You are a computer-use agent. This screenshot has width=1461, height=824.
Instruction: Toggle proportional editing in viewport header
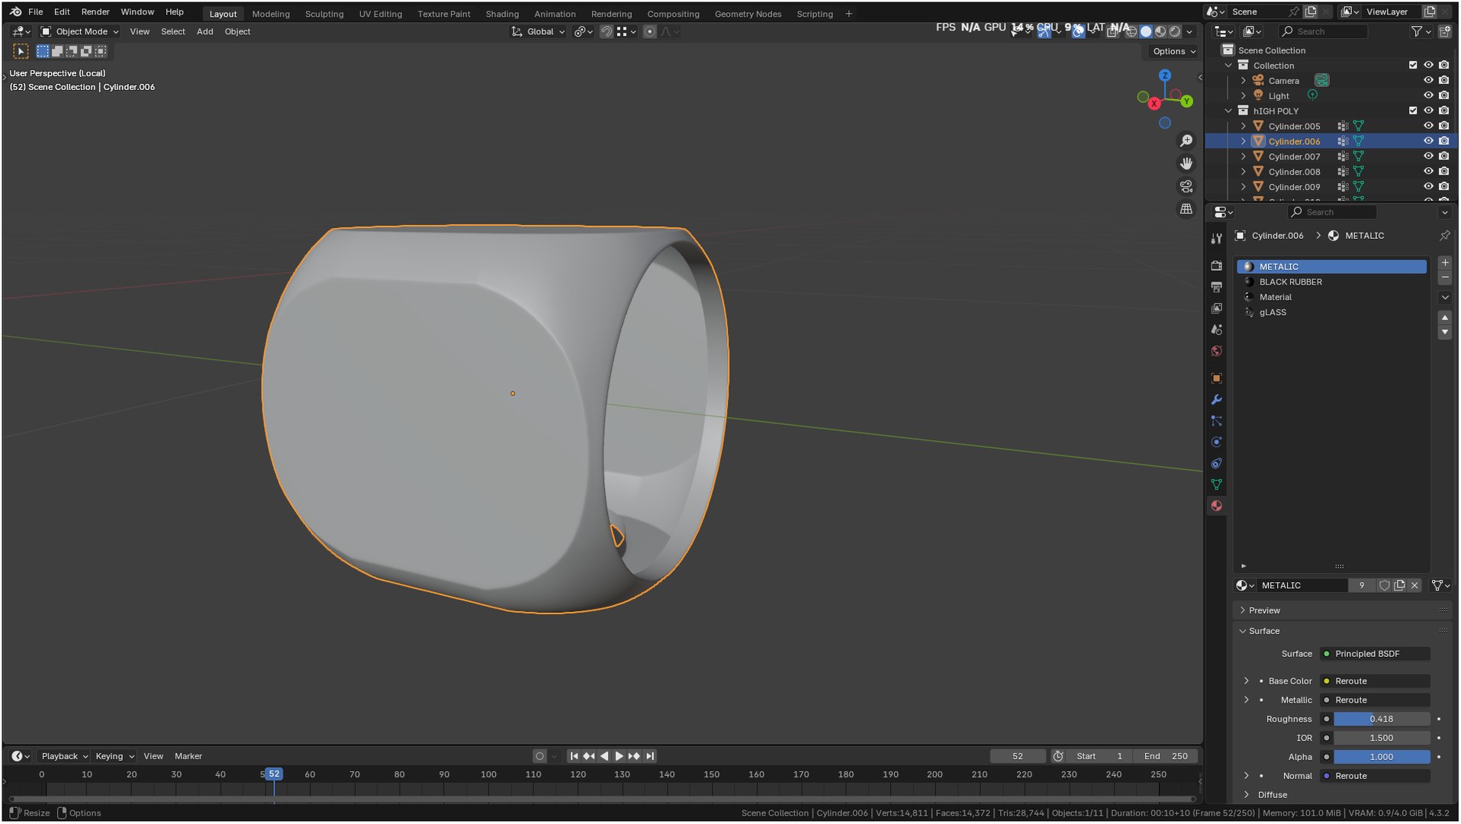pos(649,32)
